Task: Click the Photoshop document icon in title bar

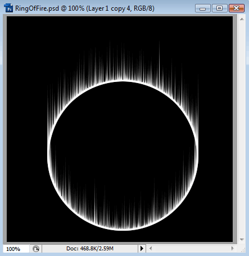Action: point(8,8)
